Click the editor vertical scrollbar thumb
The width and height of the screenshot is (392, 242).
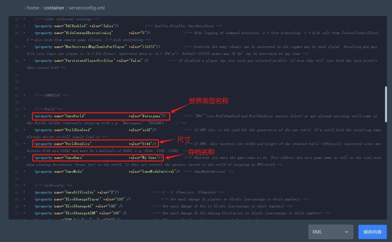[x=386, y=104]
